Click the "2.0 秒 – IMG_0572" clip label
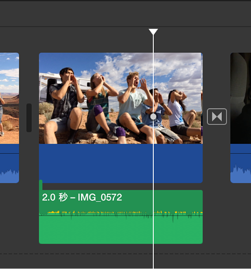251x269 pixels. [x=82, y=197]
